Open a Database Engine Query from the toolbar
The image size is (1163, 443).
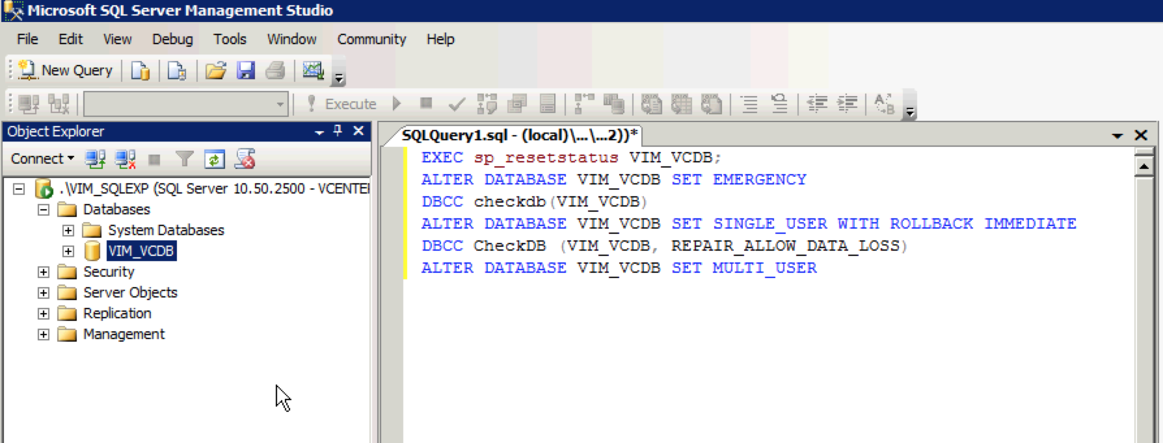[140, 70]
